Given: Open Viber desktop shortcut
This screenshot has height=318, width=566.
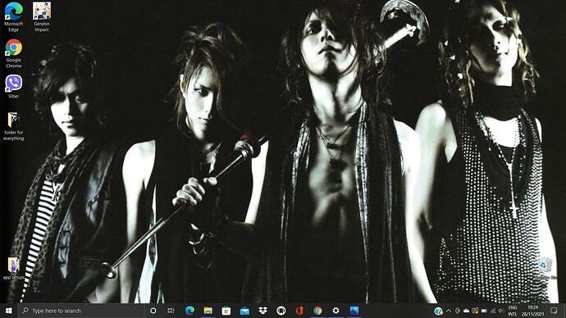Looking at the screenshot, I should [x=14, y=87].
